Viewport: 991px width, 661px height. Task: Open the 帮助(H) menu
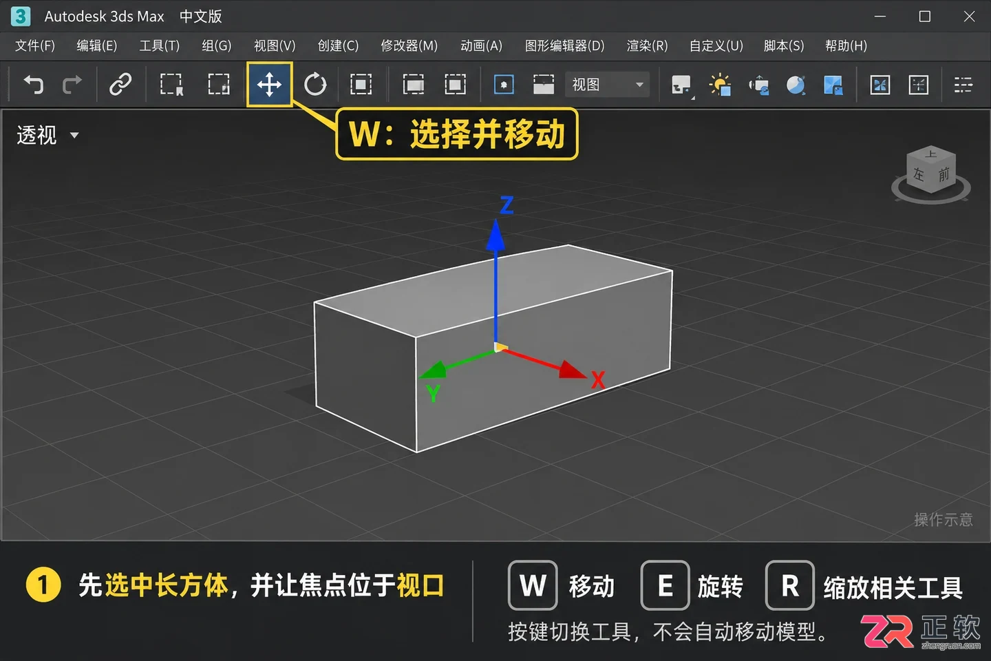coord(846,46)
